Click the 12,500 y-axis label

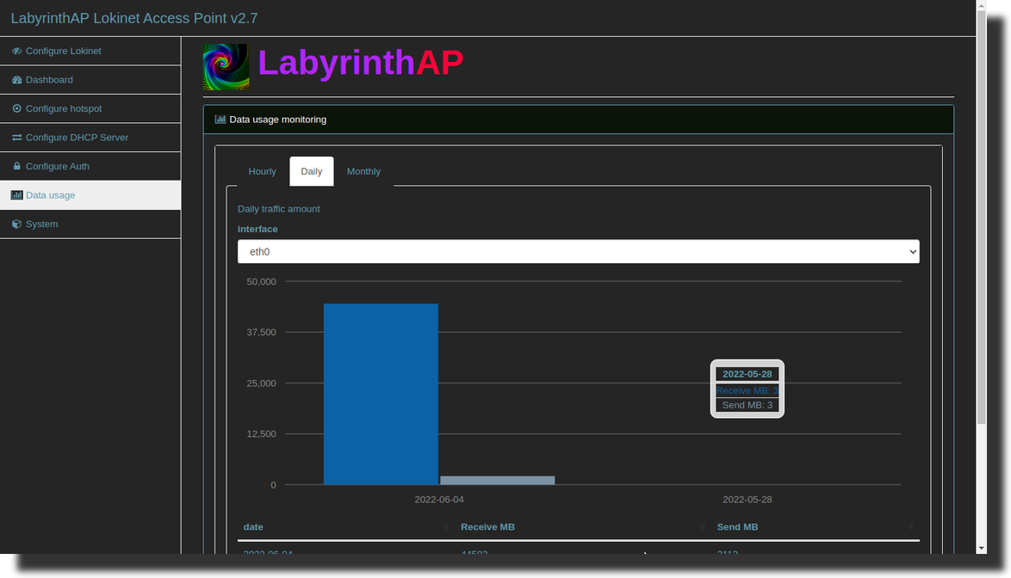[261, 433]
